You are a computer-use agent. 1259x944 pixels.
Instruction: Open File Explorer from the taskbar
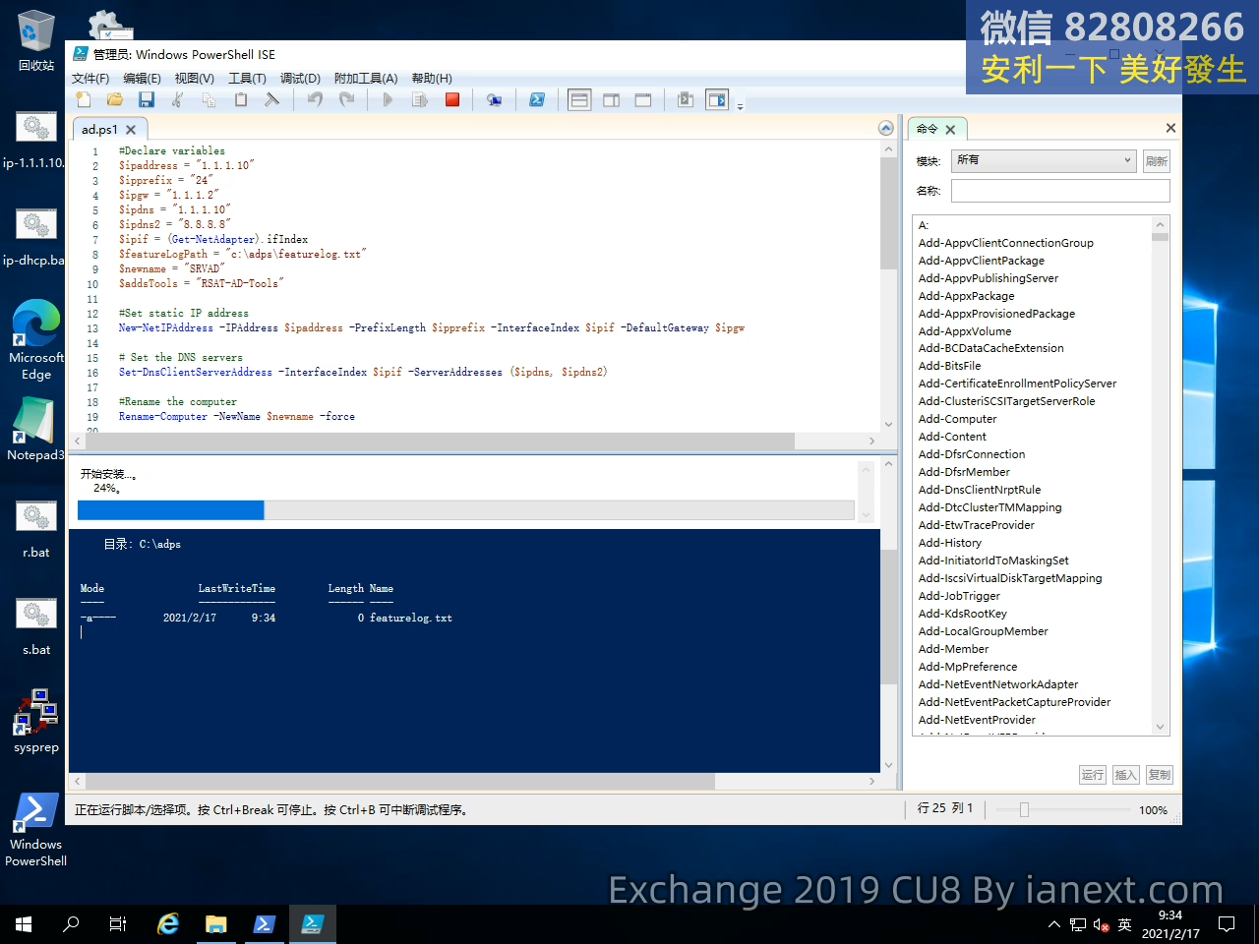(x=216, y=924)
